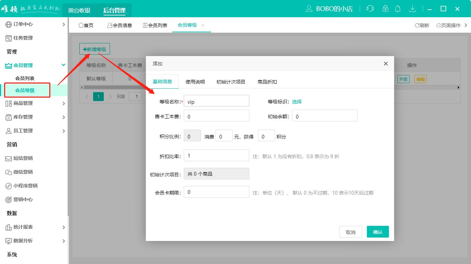Click the 编辑 button in the table row
471x264 pixels.
coord(420,79)
